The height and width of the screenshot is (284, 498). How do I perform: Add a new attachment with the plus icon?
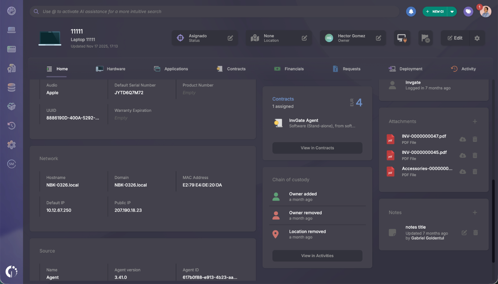click(475, 121)
